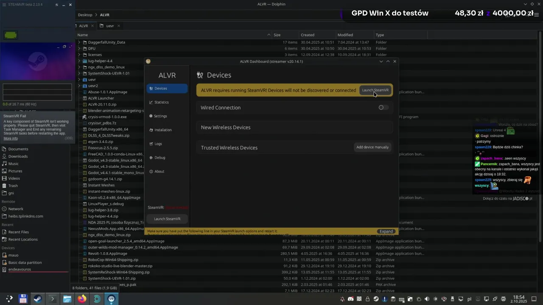Click the Name column sort arrow
The height and width of the screenshot is (305, 543).
coord(269,35)
